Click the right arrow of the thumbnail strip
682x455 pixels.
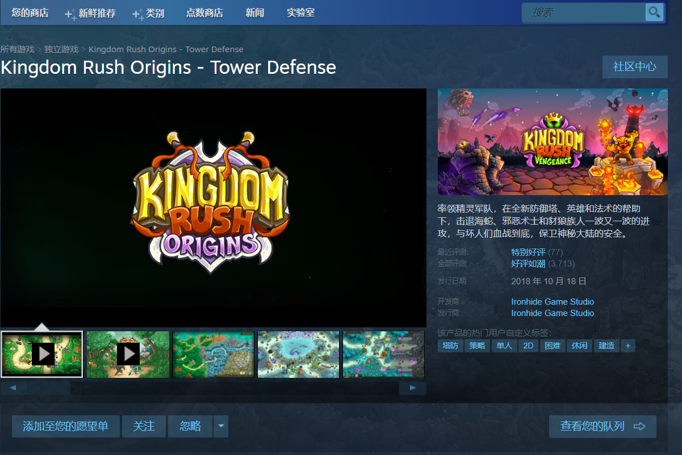click(x=413, y=388)
